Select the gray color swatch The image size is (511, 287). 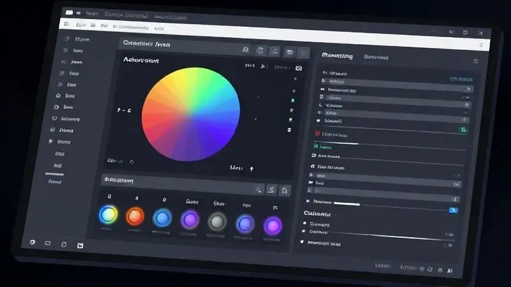point(217,222)
